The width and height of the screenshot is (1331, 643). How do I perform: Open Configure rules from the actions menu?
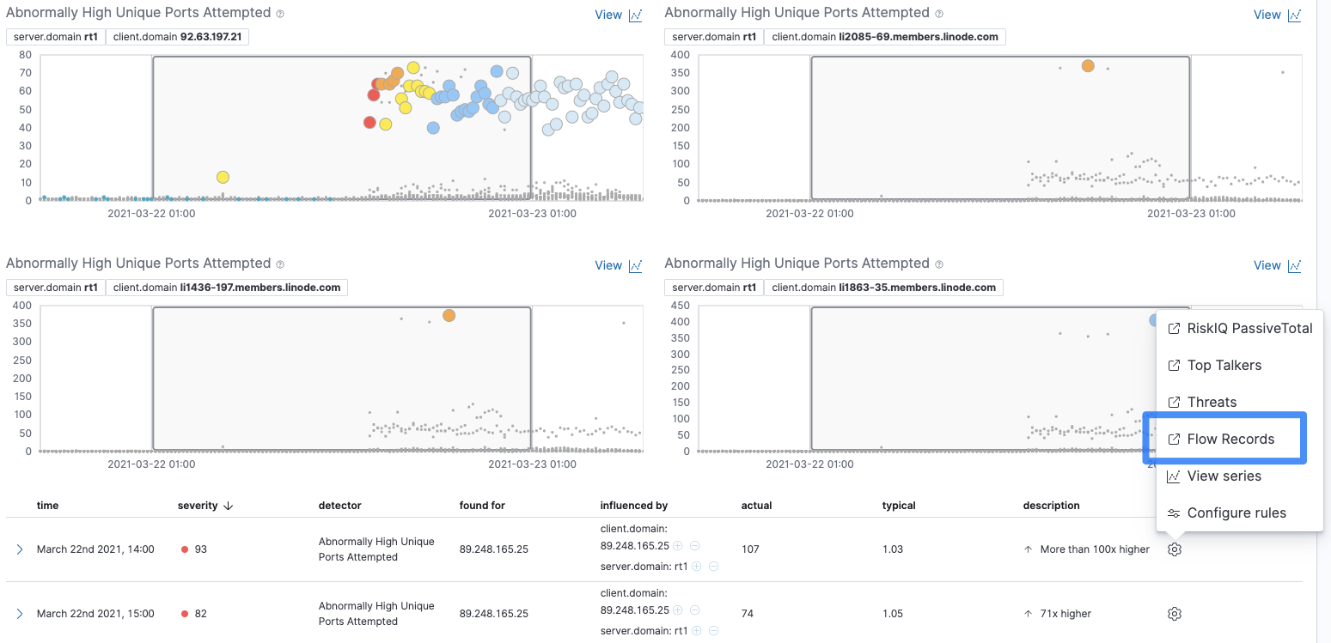1236,513
